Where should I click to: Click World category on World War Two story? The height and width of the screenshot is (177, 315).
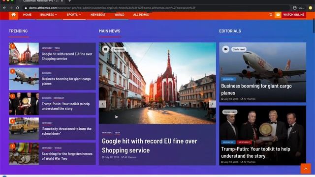point(58,148)
